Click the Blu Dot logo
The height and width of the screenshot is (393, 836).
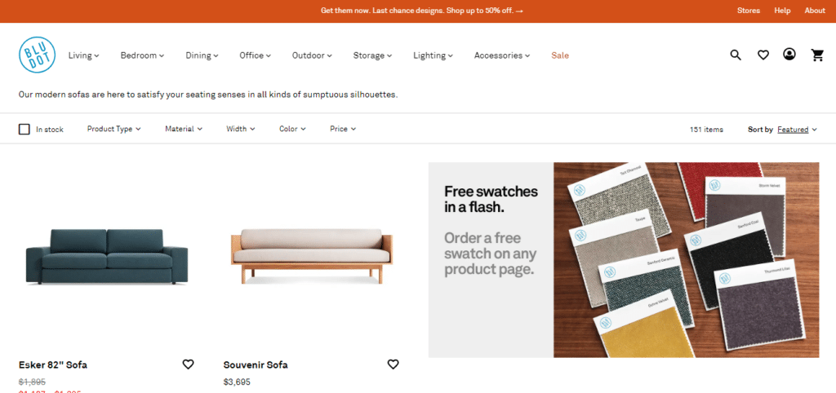coord(38,55)
